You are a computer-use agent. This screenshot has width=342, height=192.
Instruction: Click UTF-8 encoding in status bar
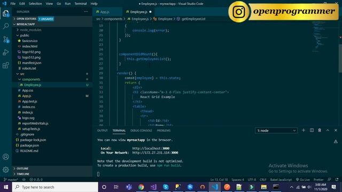coord(252,180)
